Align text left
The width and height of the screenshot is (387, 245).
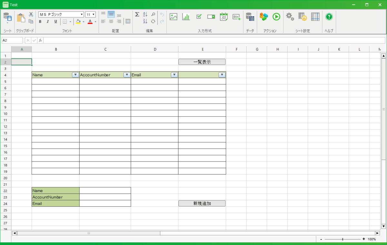tap(103, 21)
